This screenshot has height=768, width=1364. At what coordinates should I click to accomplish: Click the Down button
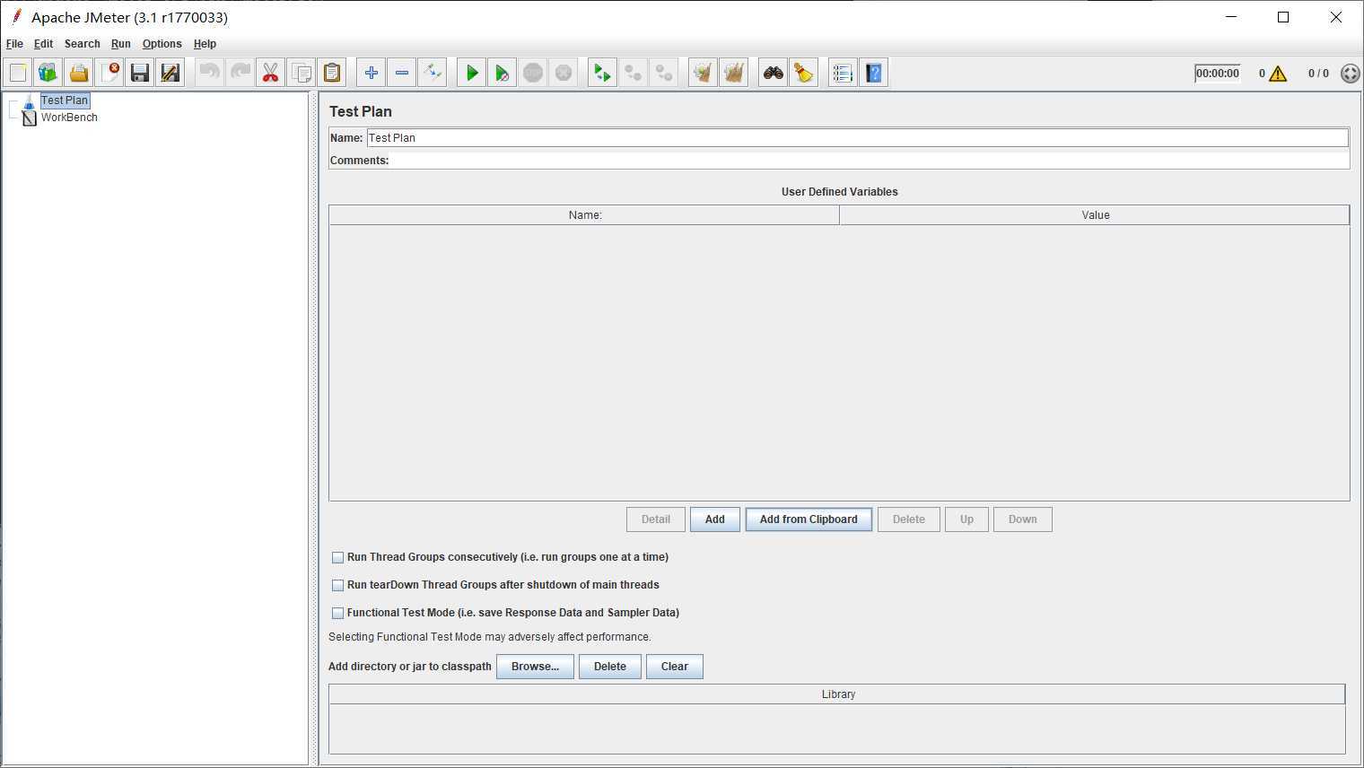[1023, 519]
